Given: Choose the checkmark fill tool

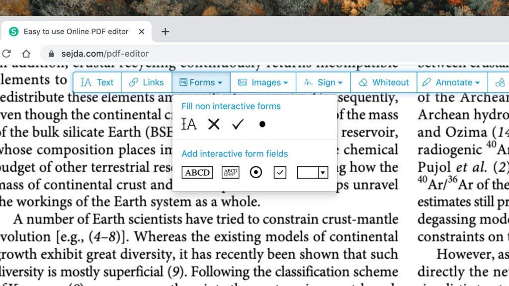Looking at the screenshot, I should (x=238, y=124).
